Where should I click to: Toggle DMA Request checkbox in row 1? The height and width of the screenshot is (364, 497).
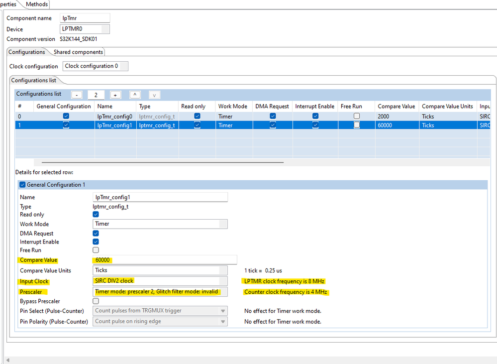click(x=273, y=125)
